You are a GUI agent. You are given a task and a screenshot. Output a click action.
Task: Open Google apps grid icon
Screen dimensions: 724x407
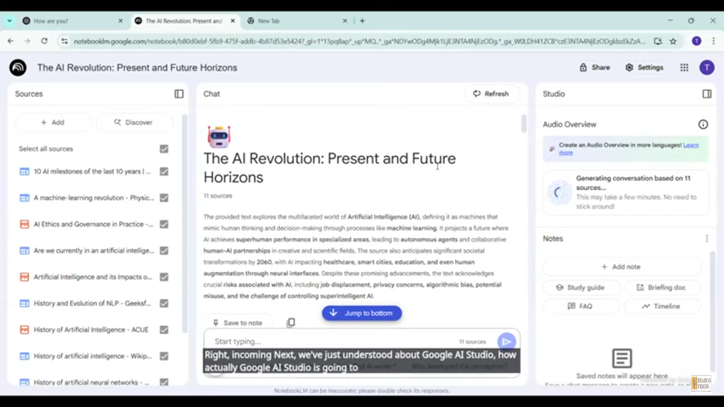pyautogui.click(x=684, y=68)
